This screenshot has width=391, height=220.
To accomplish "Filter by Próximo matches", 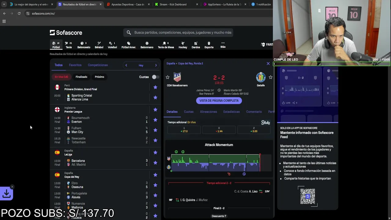I will [x=99, y=77].
